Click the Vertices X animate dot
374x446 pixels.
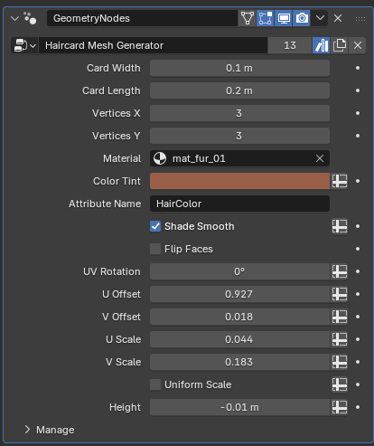[358, 113]
